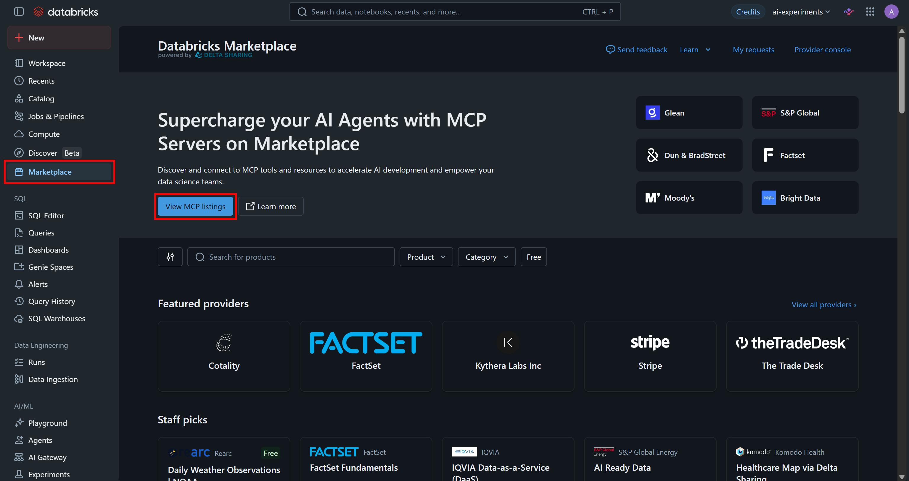
Task: Click the Databricks logo
Action: pos(66,12)
